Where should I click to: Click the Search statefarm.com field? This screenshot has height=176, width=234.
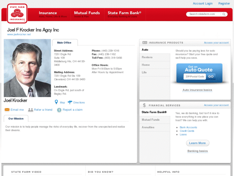click(x=203, y=14)
